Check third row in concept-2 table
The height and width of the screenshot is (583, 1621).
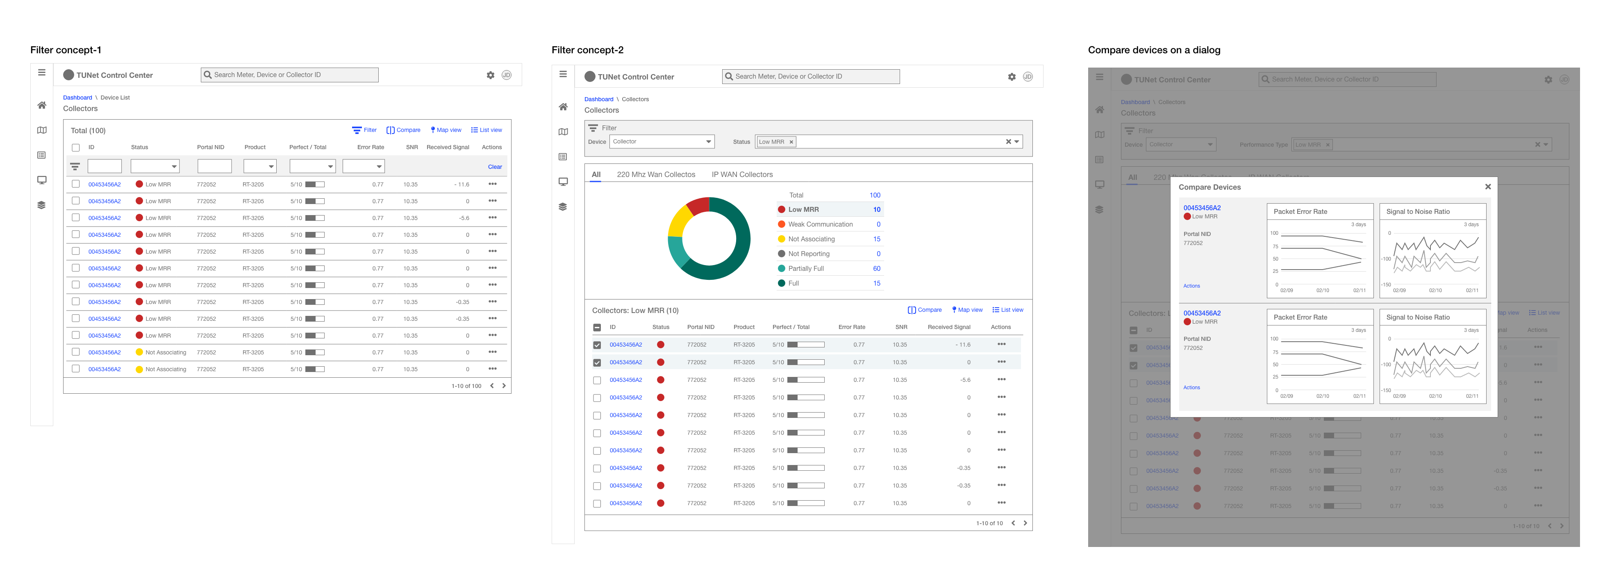click(597, 381)
